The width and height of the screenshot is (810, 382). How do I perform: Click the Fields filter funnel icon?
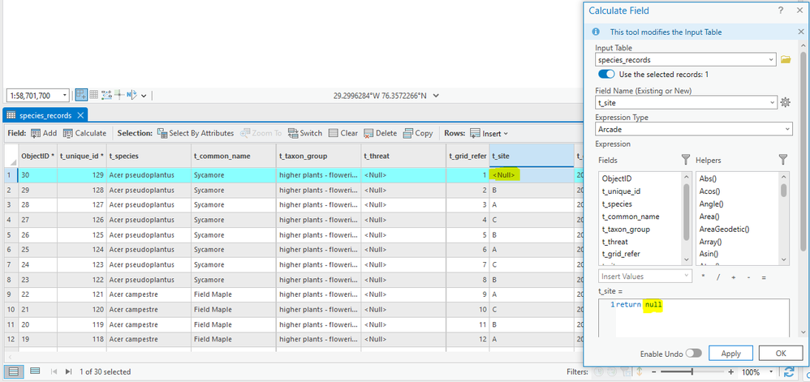pos(686,160)
